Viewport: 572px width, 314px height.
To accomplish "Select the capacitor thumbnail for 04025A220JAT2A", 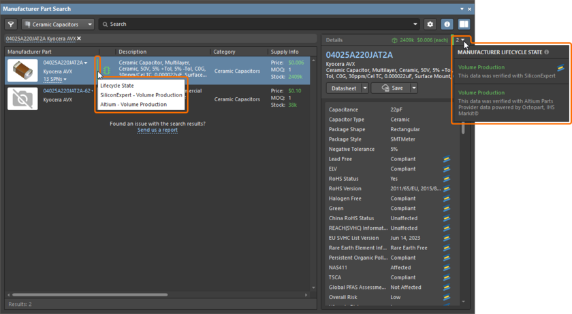I will click(x=22, y=70).
